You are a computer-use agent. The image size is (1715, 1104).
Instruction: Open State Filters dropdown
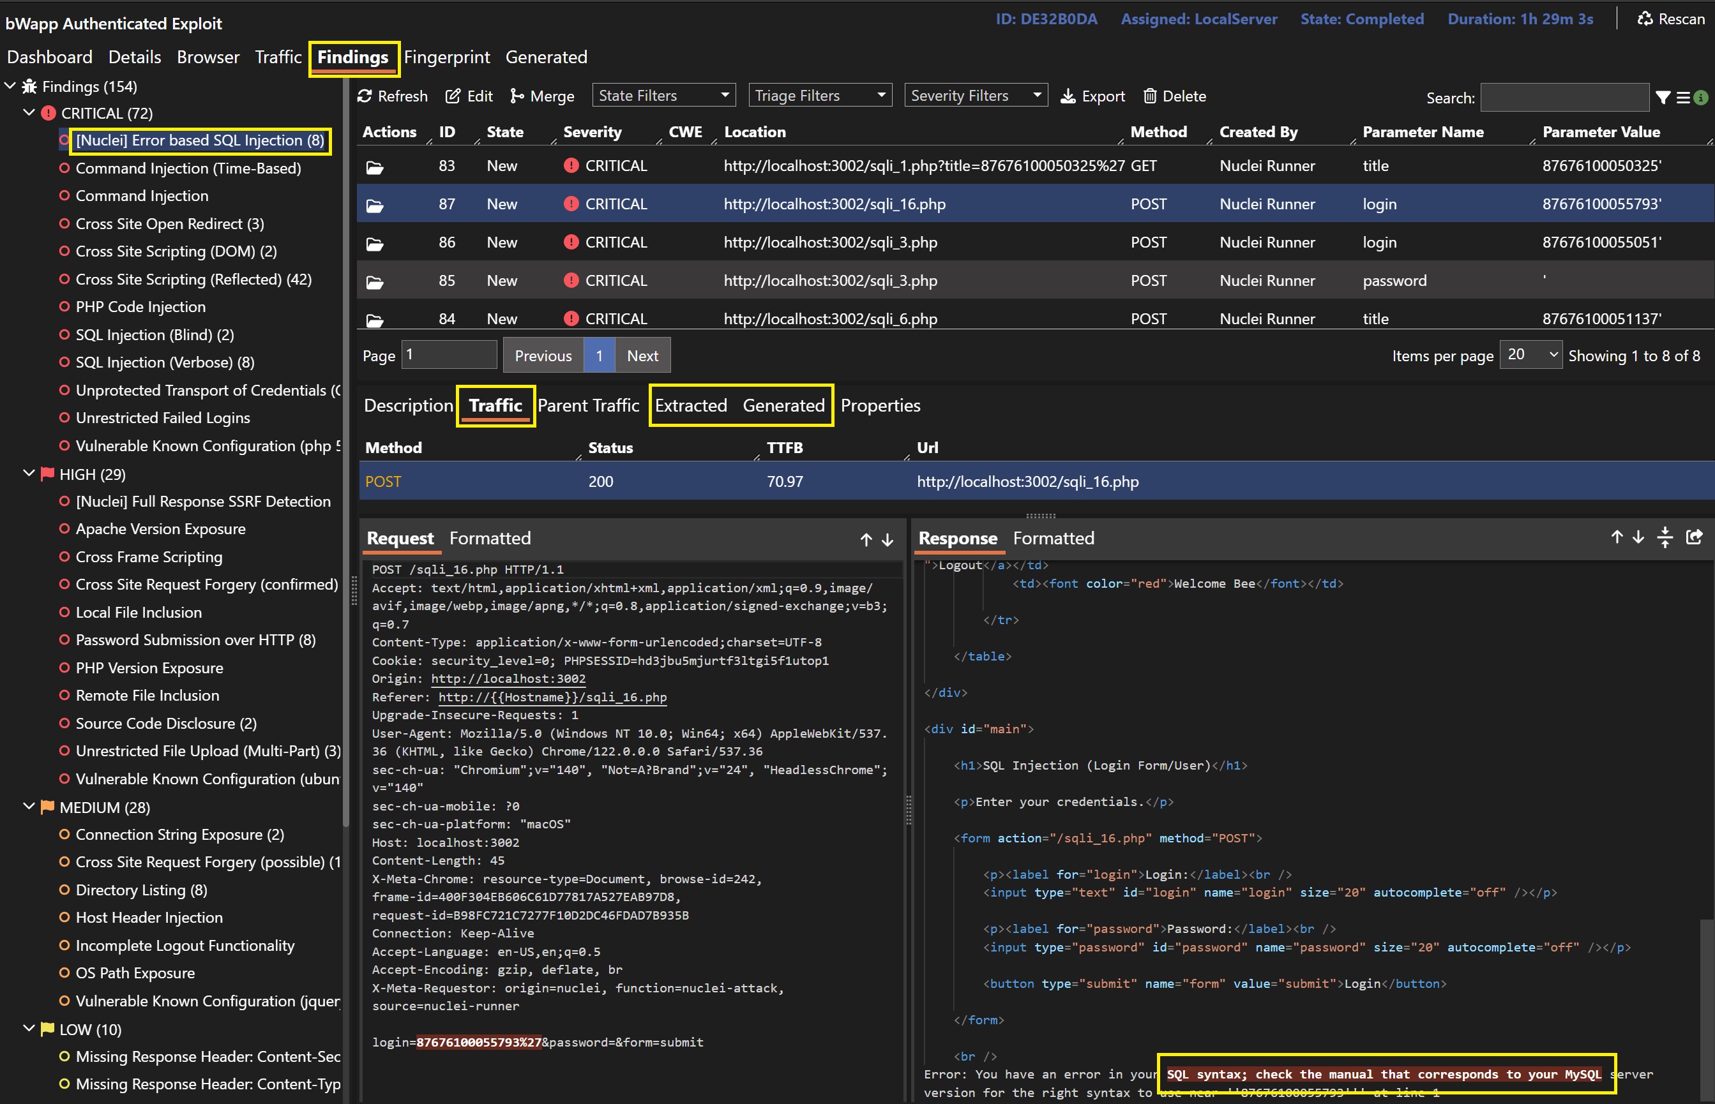pos(663,95)
